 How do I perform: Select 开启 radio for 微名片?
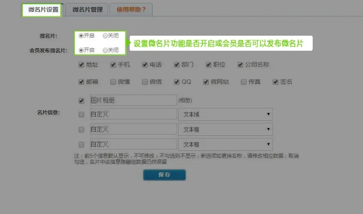[81, 36]
